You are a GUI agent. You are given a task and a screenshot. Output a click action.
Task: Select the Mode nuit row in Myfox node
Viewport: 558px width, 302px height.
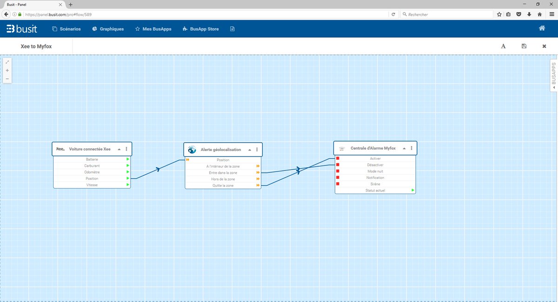click(375, 171)
